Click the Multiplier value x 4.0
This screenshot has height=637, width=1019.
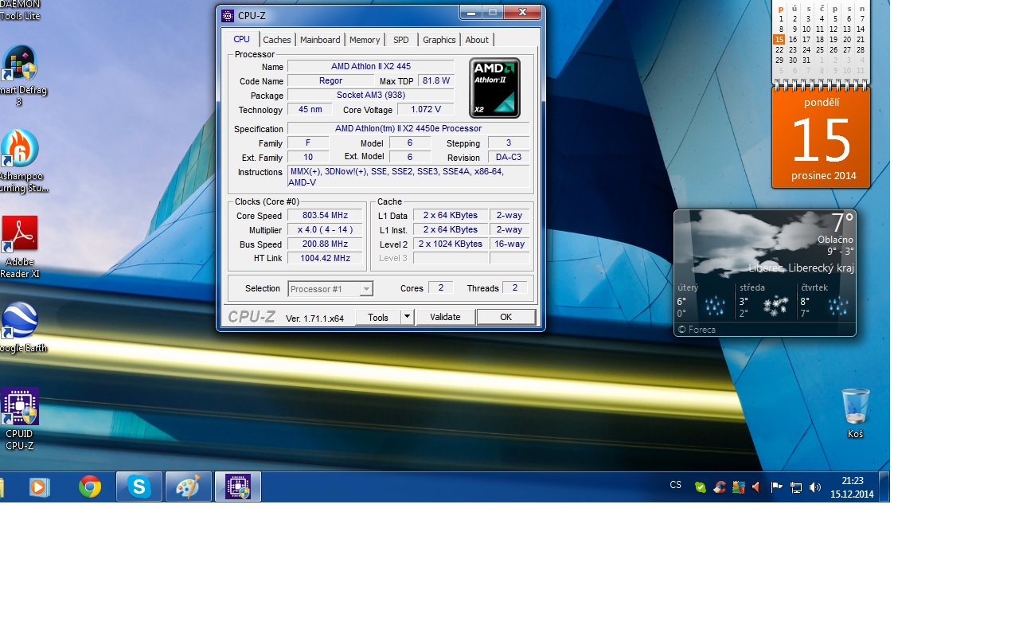[x=325, y=229]
